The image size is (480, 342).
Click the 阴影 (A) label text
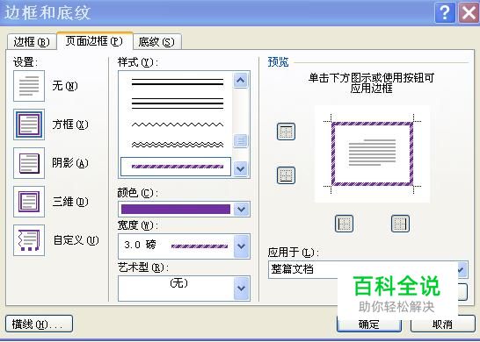(x=70, y=163)
